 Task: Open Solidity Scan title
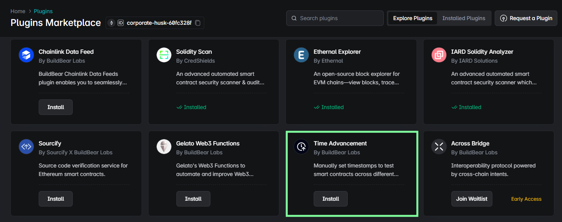pos(194,51)
